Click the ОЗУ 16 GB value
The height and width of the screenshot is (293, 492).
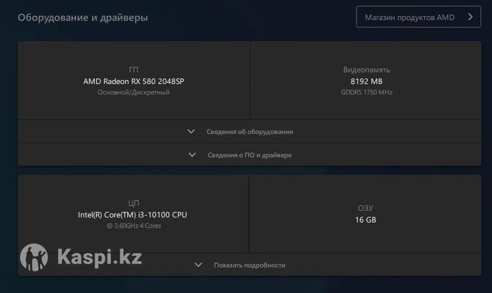(x=366, y=220)
